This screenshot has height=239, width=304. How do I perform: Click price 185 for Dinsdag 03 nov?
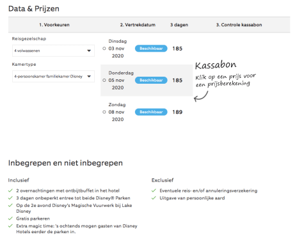point(177,49)
